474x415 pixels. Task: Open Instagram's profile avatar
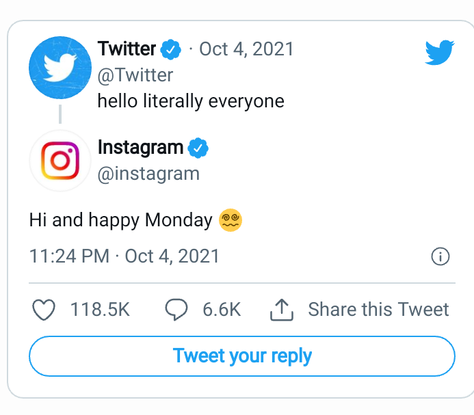pos(60,161)
